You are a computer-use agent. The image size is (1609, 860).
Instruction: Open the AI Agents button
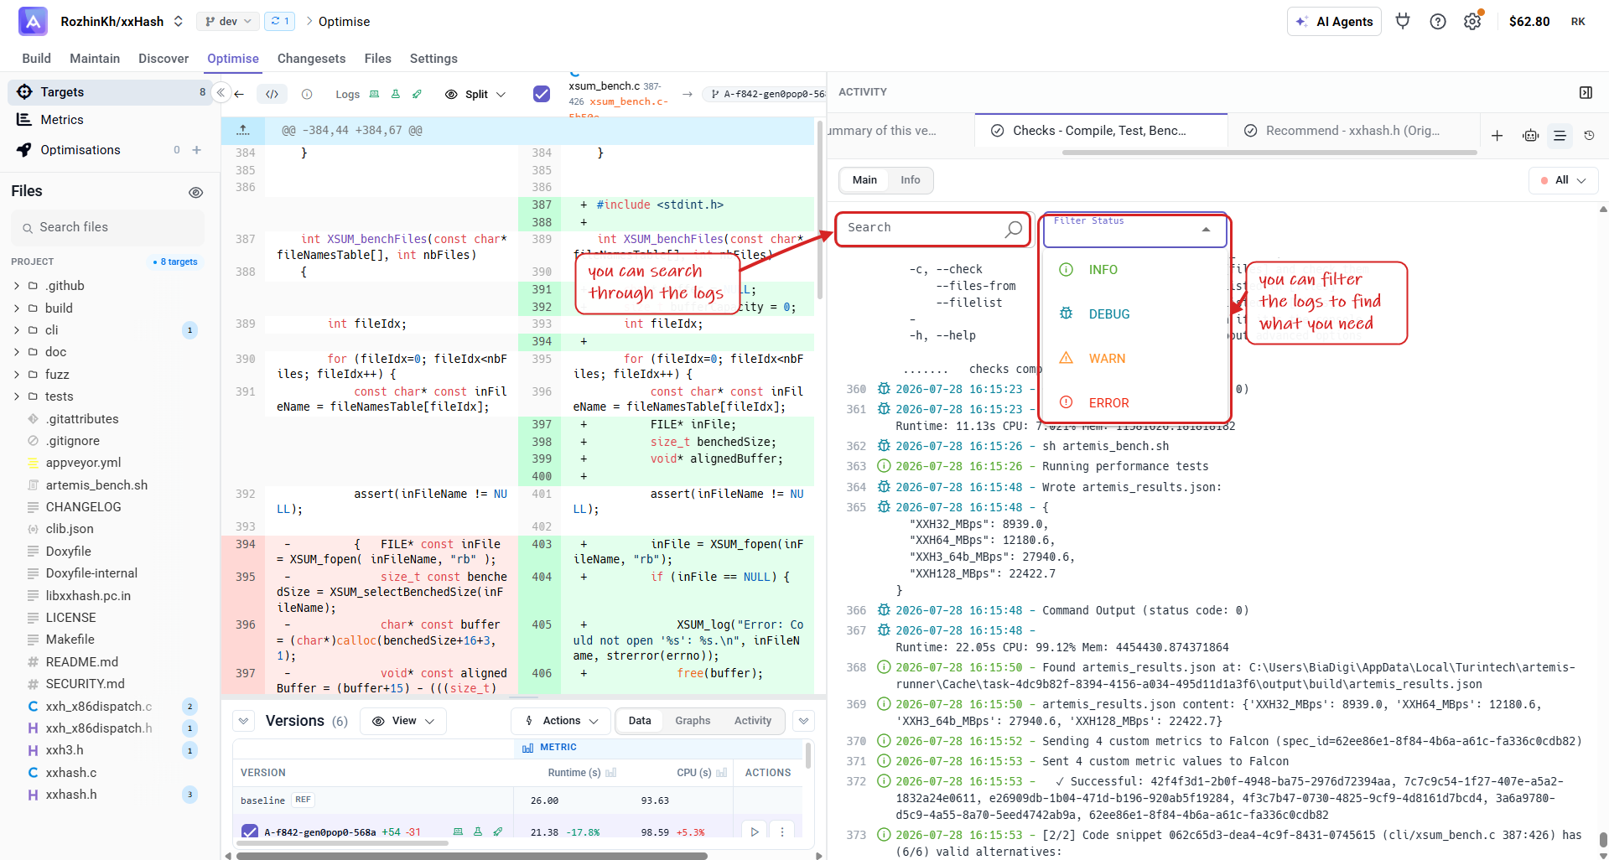tap(1334, 22)
